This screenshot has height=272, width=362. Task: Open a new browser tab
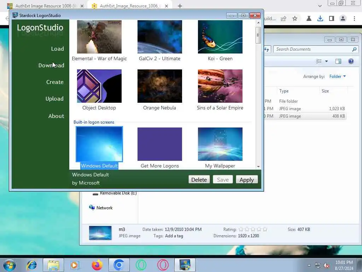click(x=180, y=6)
